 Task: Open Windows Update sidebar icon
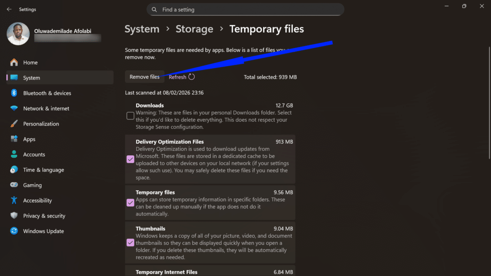click(x=14, y=231)
